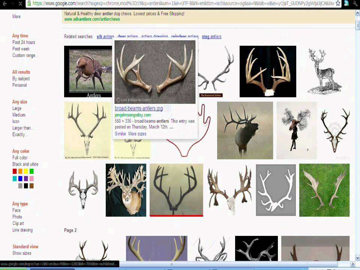Pick the red color swatch
Image resolution: width=360 pixels, height=270 pixels.
tap(15, 171)
